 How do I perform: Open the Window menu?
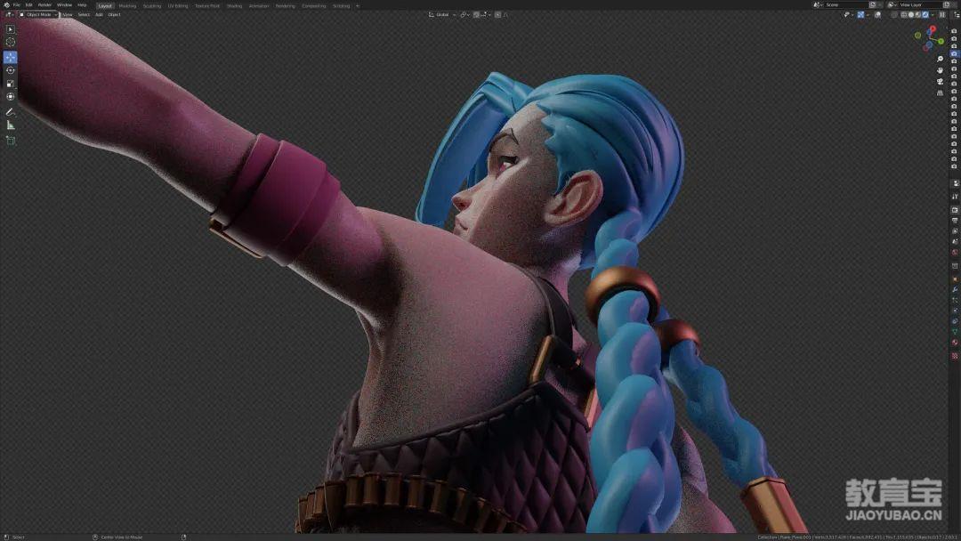pyautogui.click(x=64, y=5)
